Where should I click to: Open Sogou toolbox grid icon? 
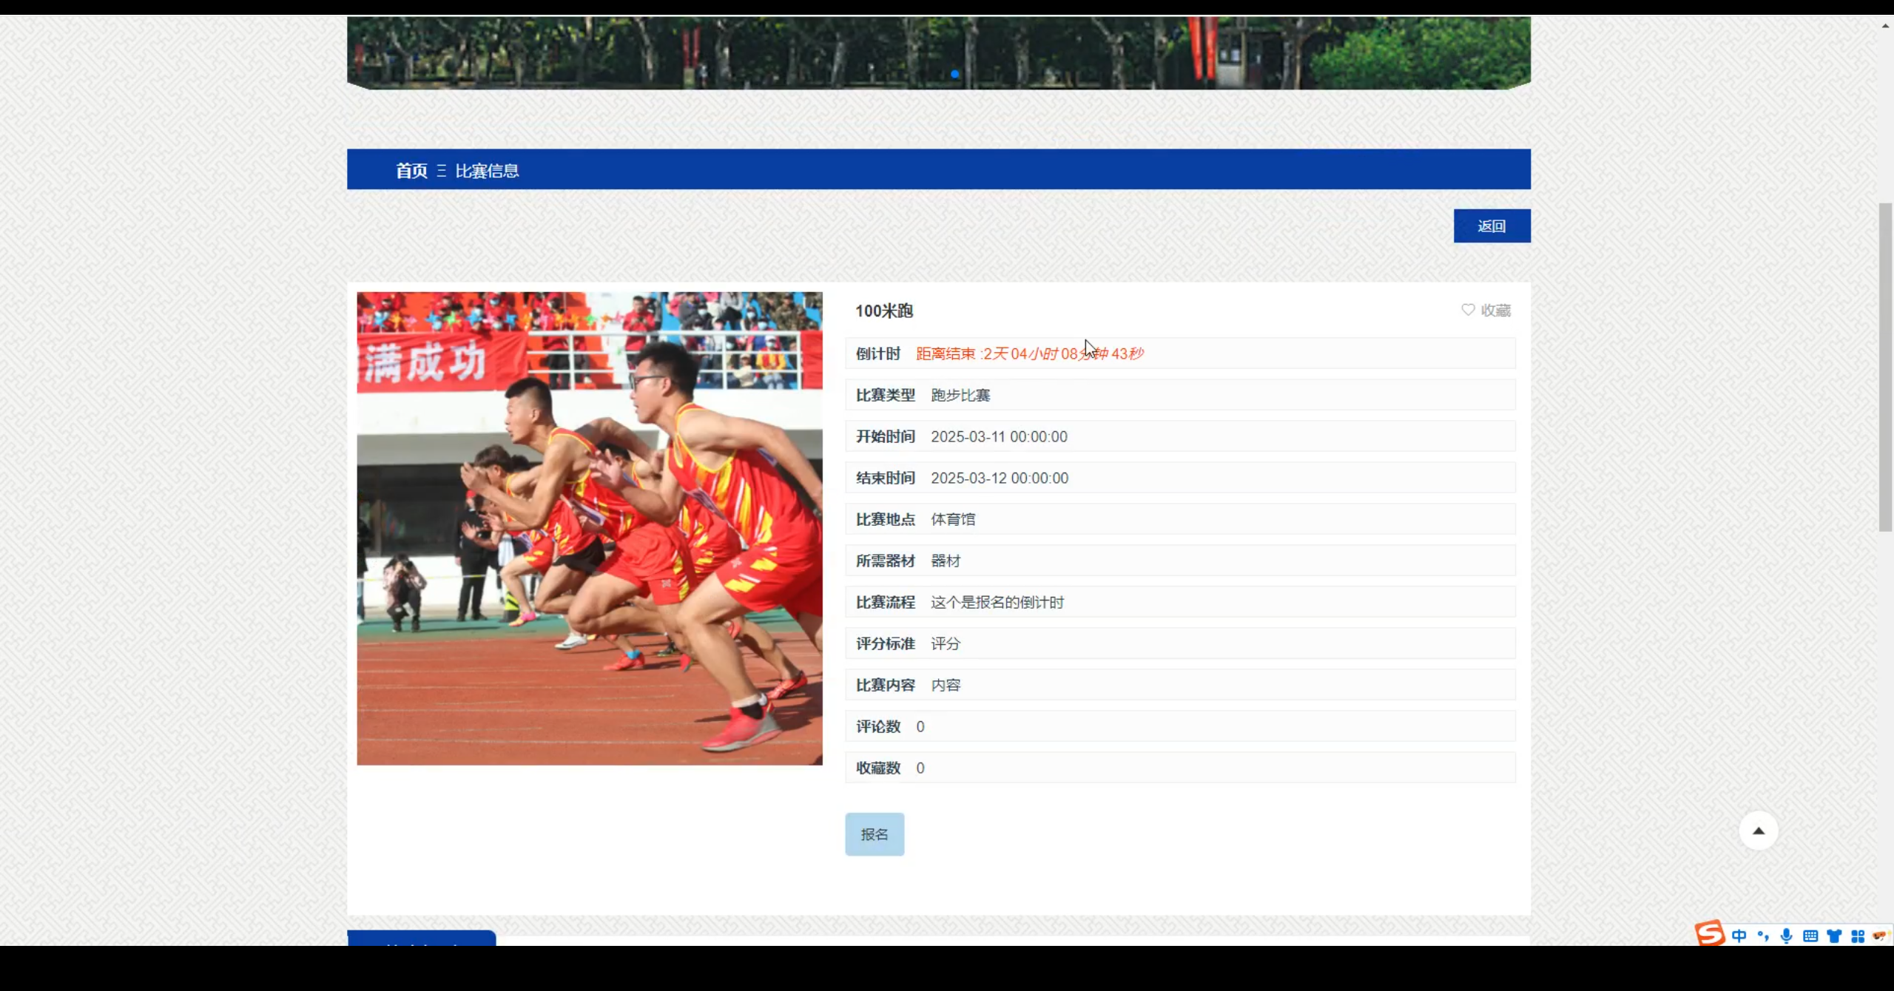1858,936
